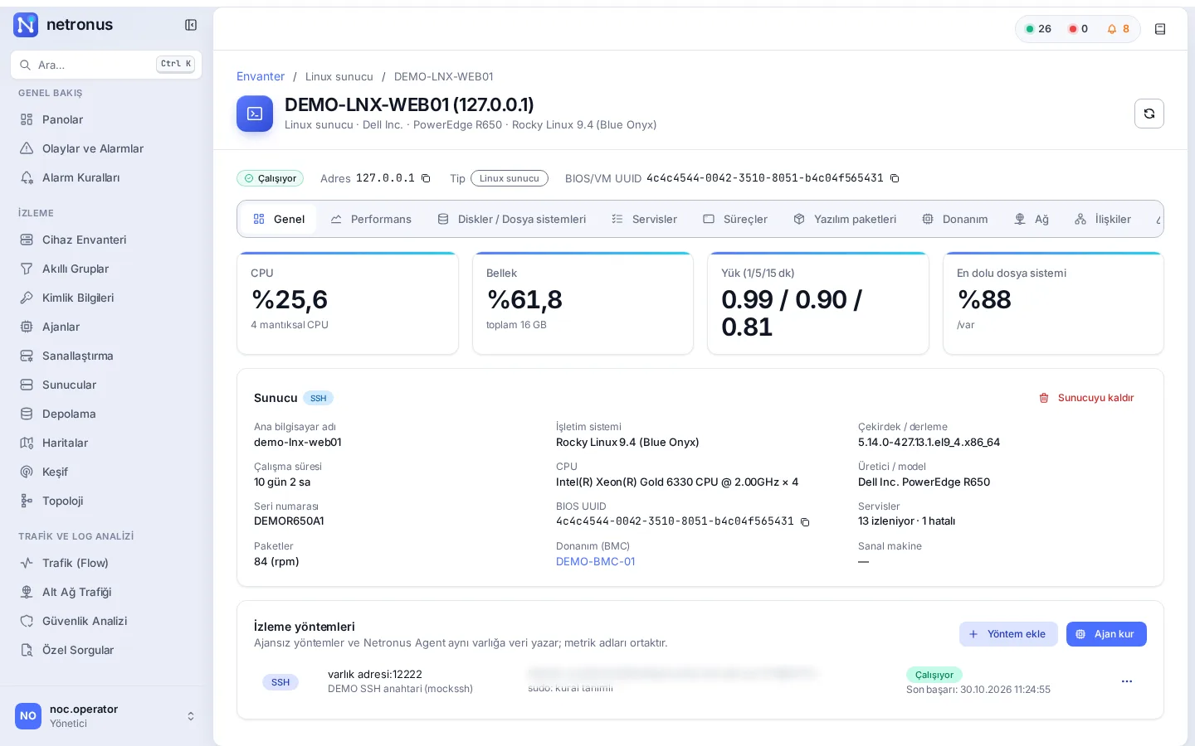Select the Ağ tab
Screen dimensions: 1195x746
coord(1032,220)
